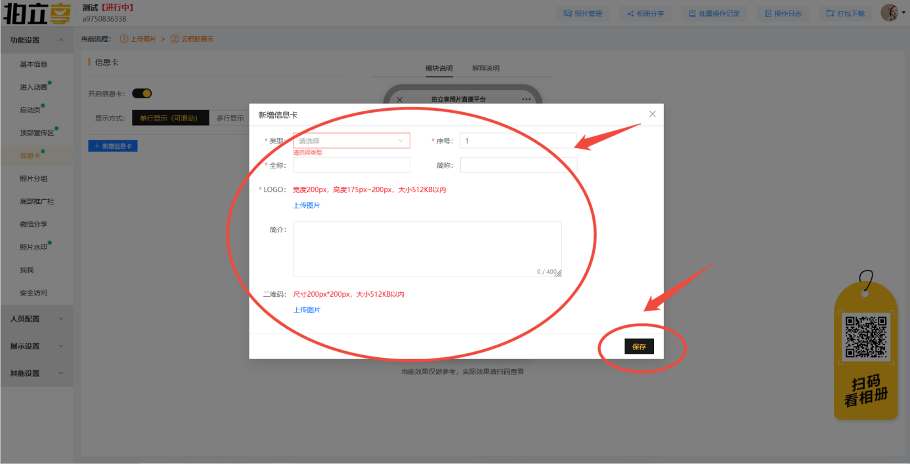Click 保存 button in dialog
This screenshot has height=464, width=910.
(639, 347)
